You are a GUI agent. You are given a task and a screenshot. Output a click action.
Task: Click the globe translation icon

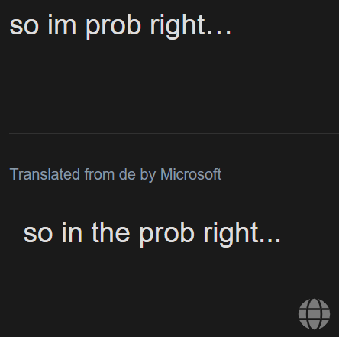coord(314,314)
